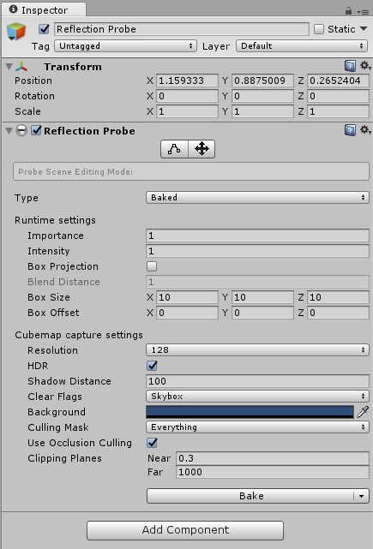This screenshot has height=549, width=373.
Task: Click the Add Component button
Action: pyautogui.click(x=185, y=530)
